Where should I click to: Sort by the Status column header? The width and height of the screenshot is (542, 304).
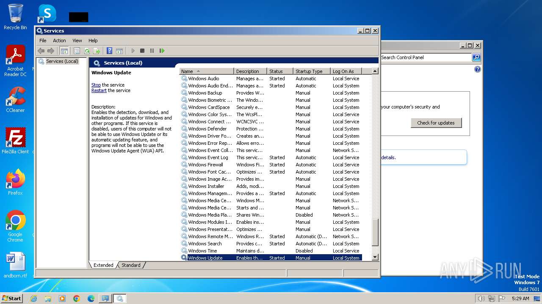[x=280, y=71]
